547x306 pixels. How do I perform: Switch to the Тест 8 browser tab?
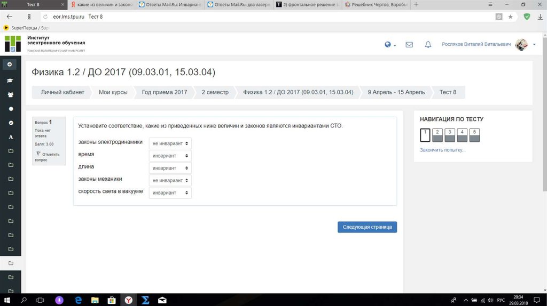coord(33,4)
